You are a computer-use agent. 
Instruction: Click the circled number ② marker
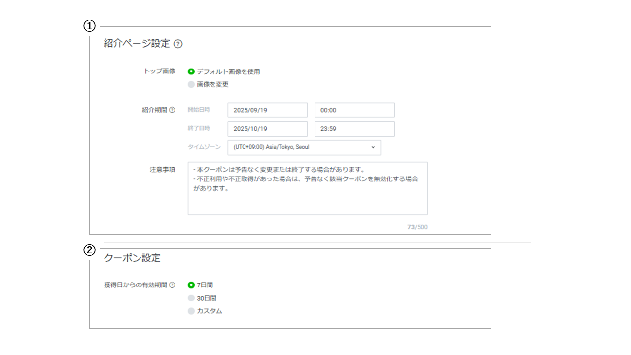click(x=89, y=250)
